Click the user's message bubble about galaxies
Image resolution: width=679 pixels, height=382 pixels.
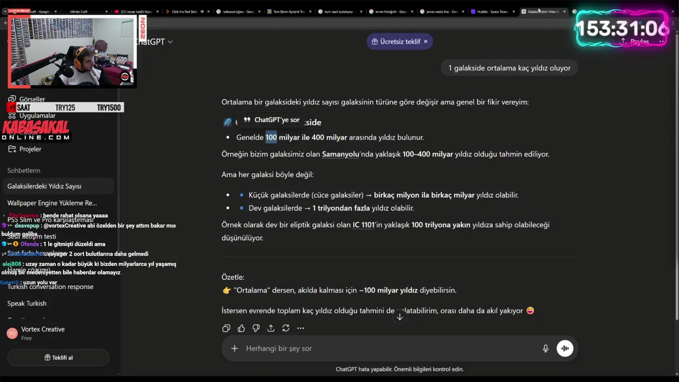509,68
